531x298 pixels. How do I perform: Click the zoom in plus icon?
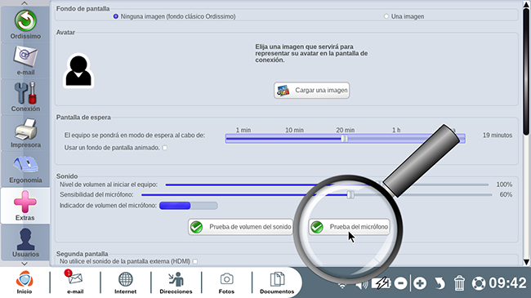tap(420, 283)
